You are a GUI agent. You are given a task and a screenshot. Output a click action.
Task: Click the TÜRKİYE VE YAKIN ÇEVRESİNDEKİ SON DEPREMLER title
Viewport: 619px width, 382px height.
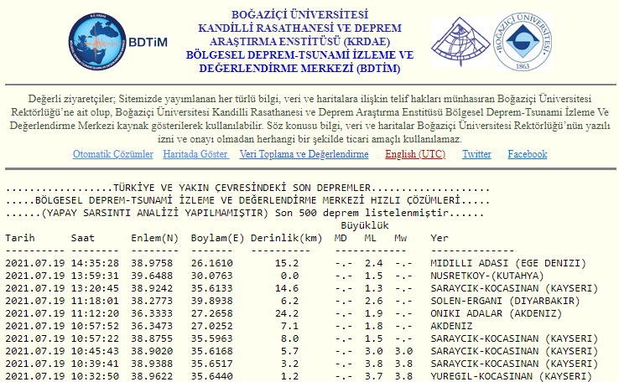point(242,188)
